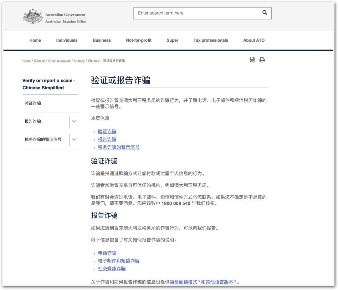This screenshot has height=290, width=338.
Task: Click the external-link icon after 其他语言版本
Action: [235, 281]
